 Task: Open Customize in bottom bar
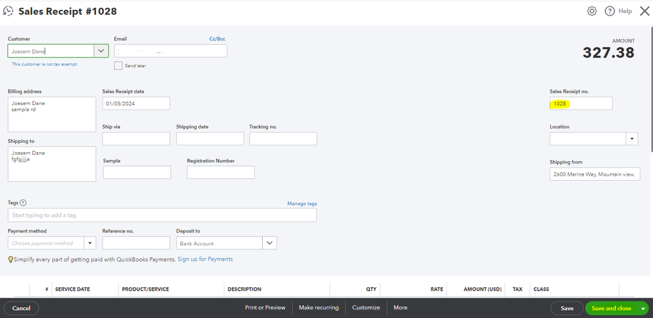coord(366,308)
